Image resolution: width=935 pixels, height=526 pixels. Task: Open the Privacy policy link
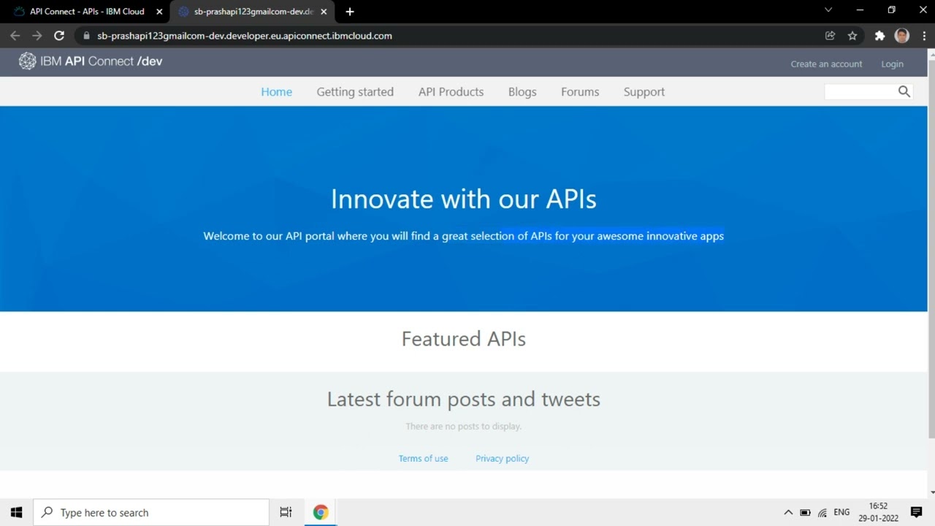pos(502,458)
